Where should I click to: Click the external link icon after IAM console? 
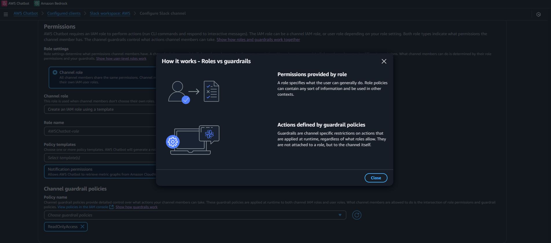111,207
